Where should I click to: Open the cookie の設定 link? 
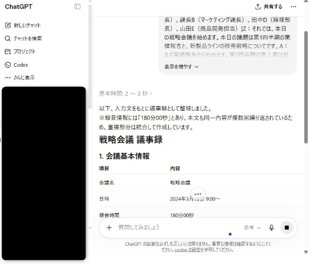(188, 250)
